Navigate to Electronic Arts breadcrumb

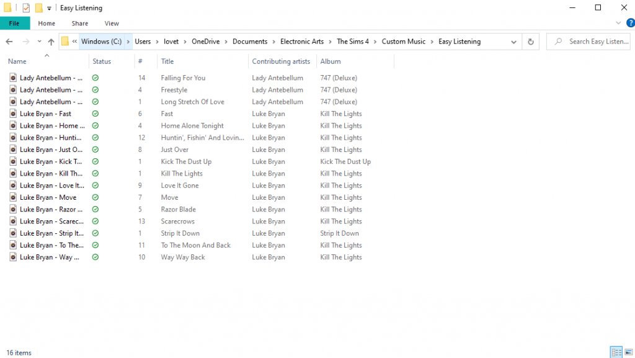(x=302, y=42)
